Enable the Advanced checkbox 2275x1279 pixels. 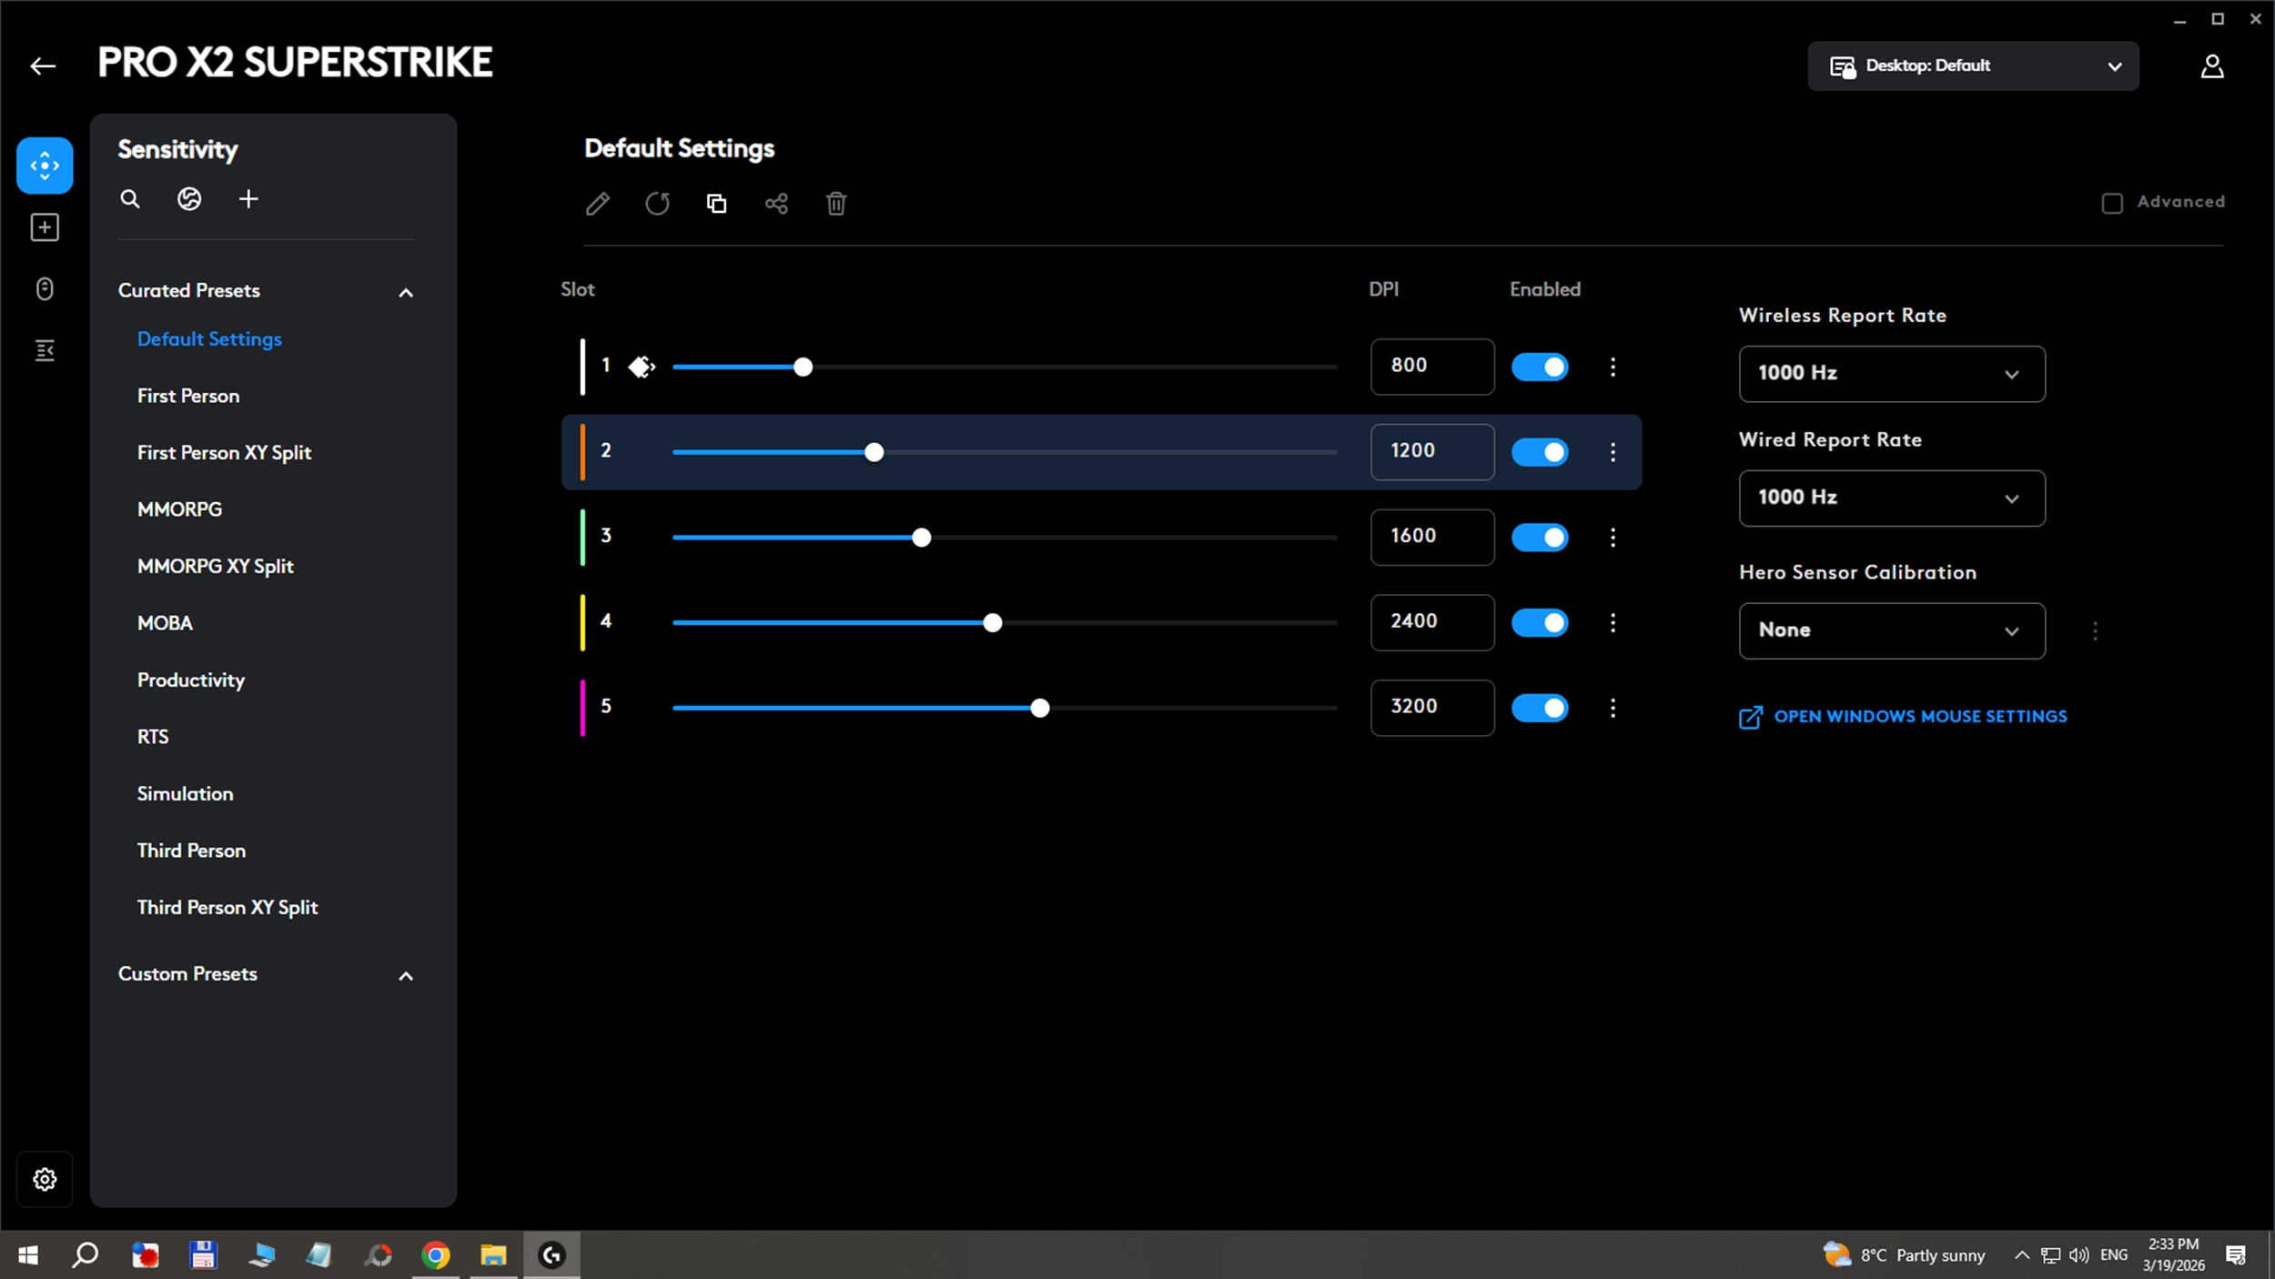[2112, 203]
